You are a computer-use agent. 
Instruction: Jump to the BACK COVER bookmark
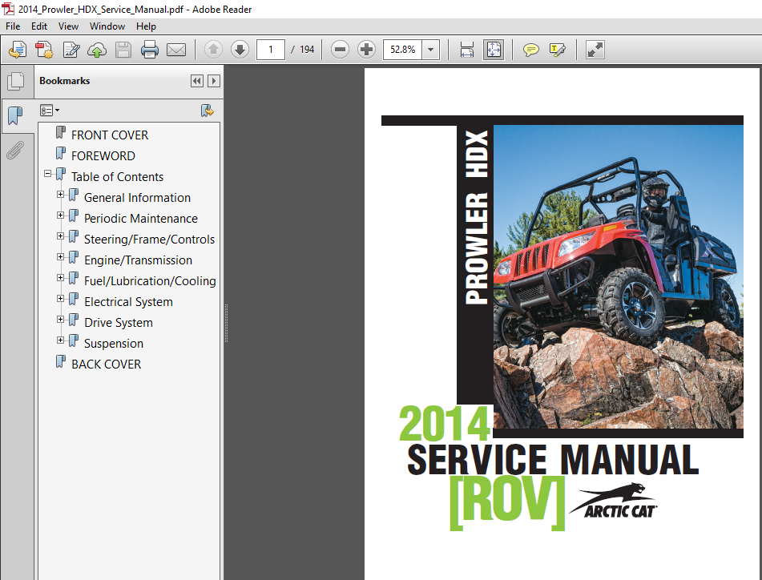106,365
